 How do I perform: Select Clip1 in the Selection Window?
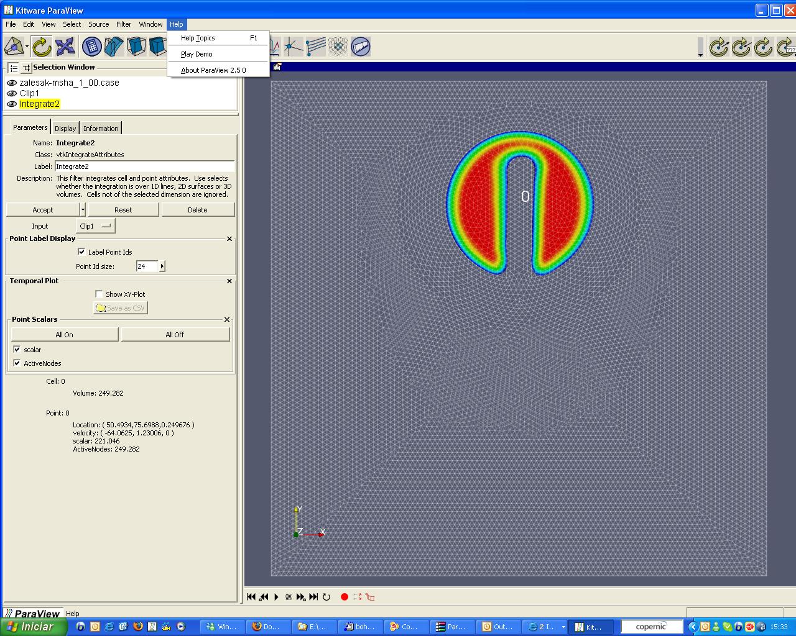(29, 93)
